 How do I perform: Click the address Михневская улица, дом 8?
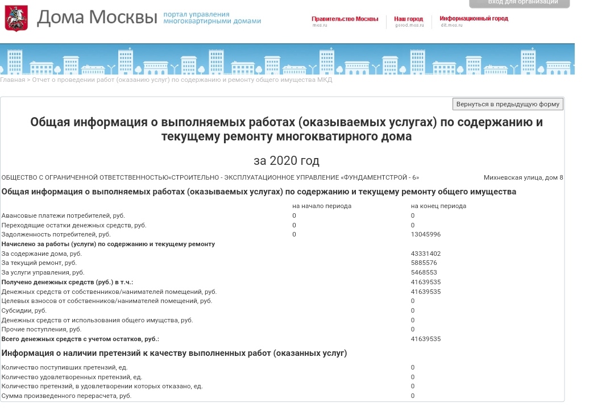tap(523, 177)
